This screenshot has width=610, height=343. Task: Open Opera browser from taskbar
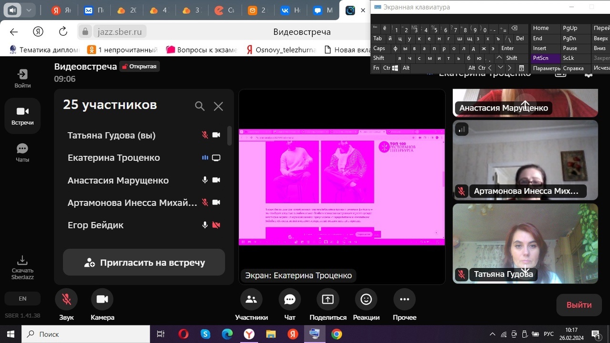pyautogui.click(x=183, y=334)
